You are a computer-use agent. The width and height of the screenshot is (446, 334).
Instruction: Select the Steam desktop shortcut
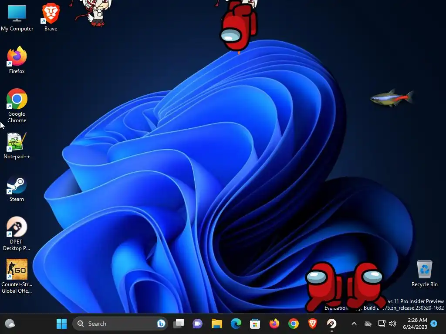[x=17, y=189]
